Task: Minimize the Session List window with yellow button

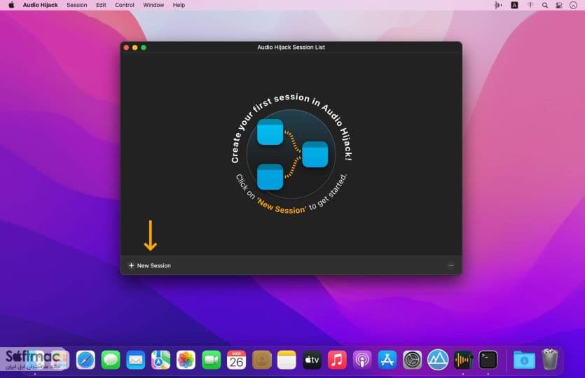Action: (135, 48)
